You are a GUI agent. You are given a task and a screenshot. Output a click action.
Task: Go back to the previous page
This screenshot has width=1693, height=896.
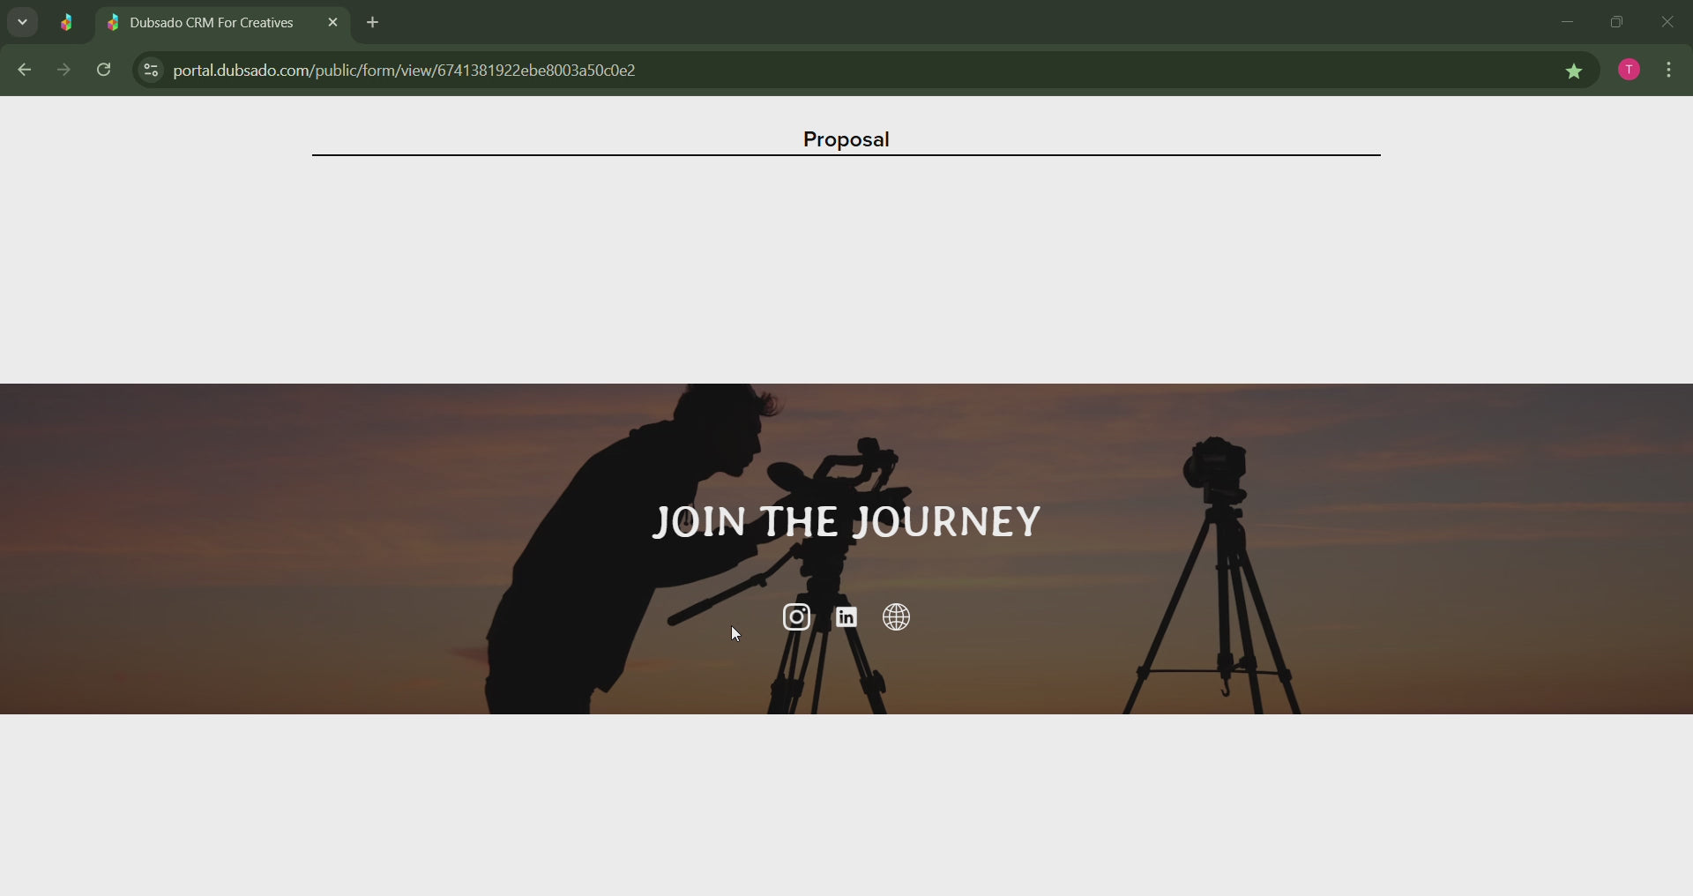(x=25, y=71)
